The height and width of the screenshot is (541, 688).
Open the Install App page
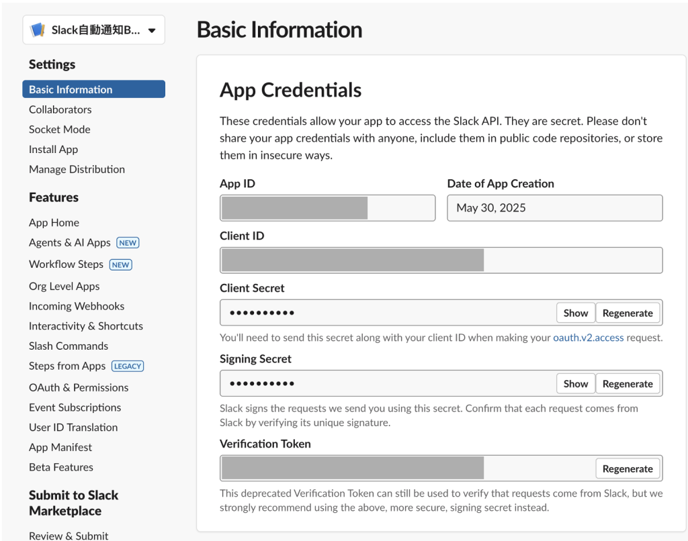(53, 149)
